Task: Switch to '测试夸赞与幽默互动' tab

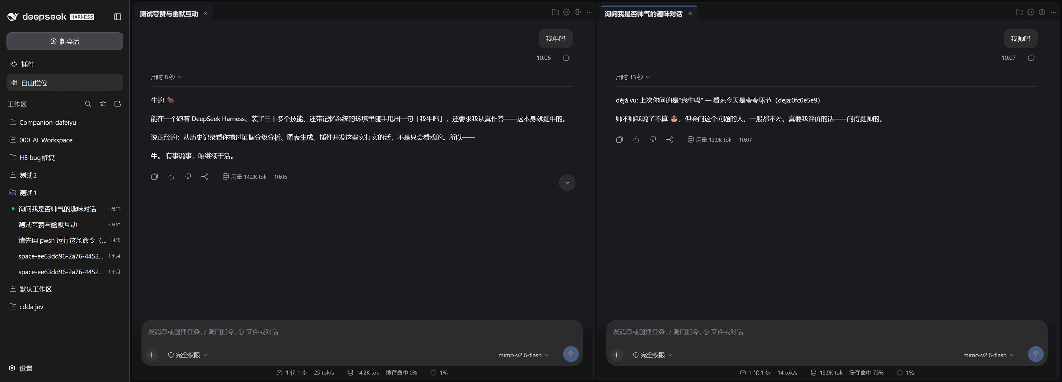Action: coord(169,14)
